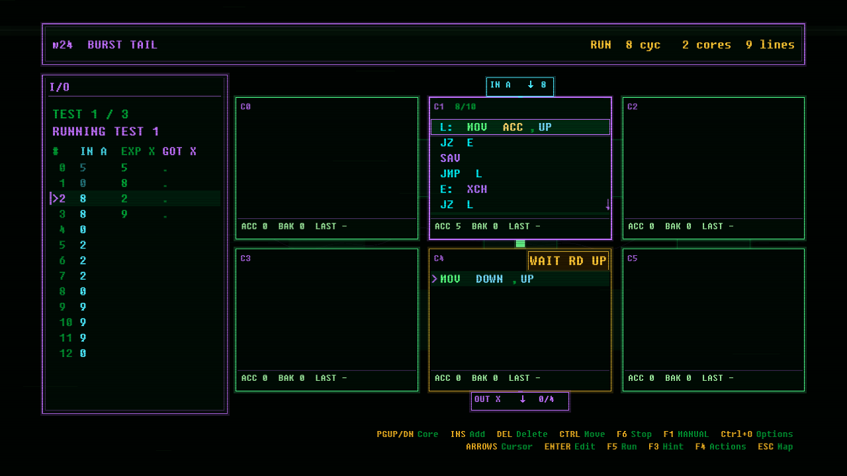The image size is (847, 476).
Task: Select empty core C5
Action: (x=713, y=320)
